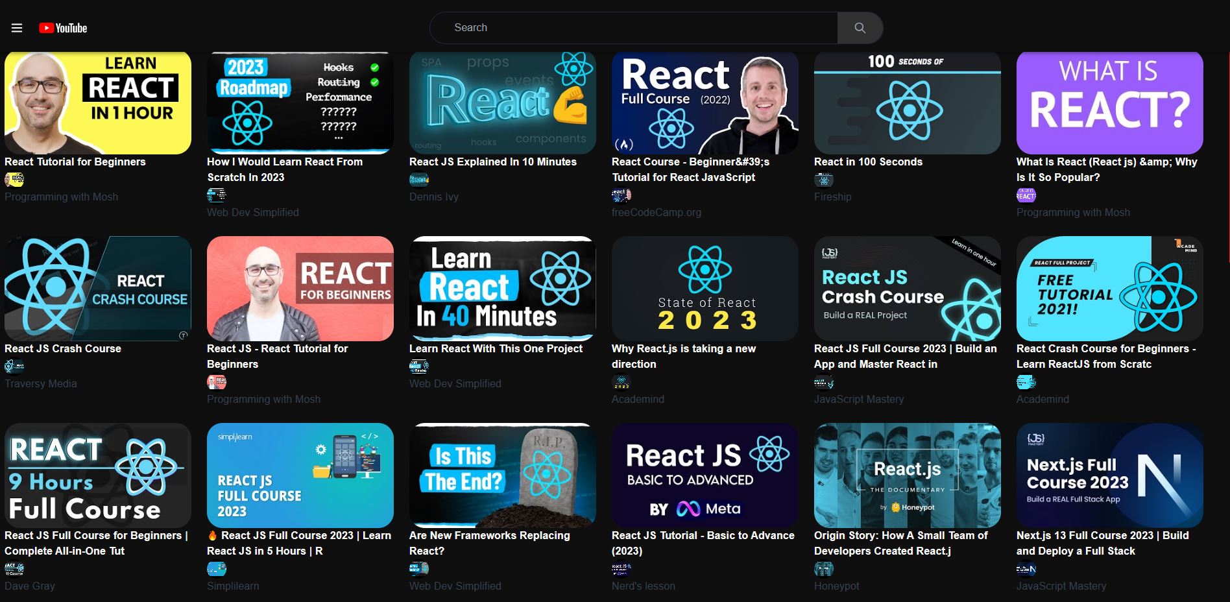This screenshot has height=602, width=1230.
Task: Open title Origin Story: How A Small Team
Action: click(x=901, y=543)
